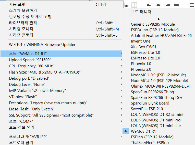The image size is (195, 145).
Task: Click the bulleted list icon
Action: 191,5
